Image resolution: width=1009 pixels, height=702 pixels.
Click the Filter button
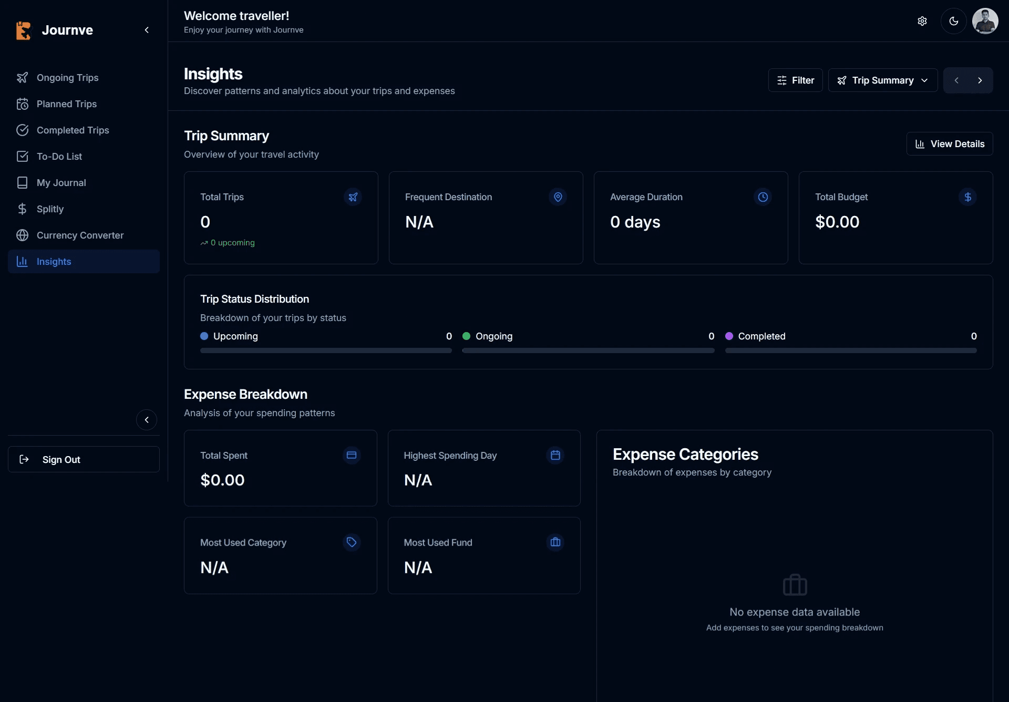coord(795,80)
